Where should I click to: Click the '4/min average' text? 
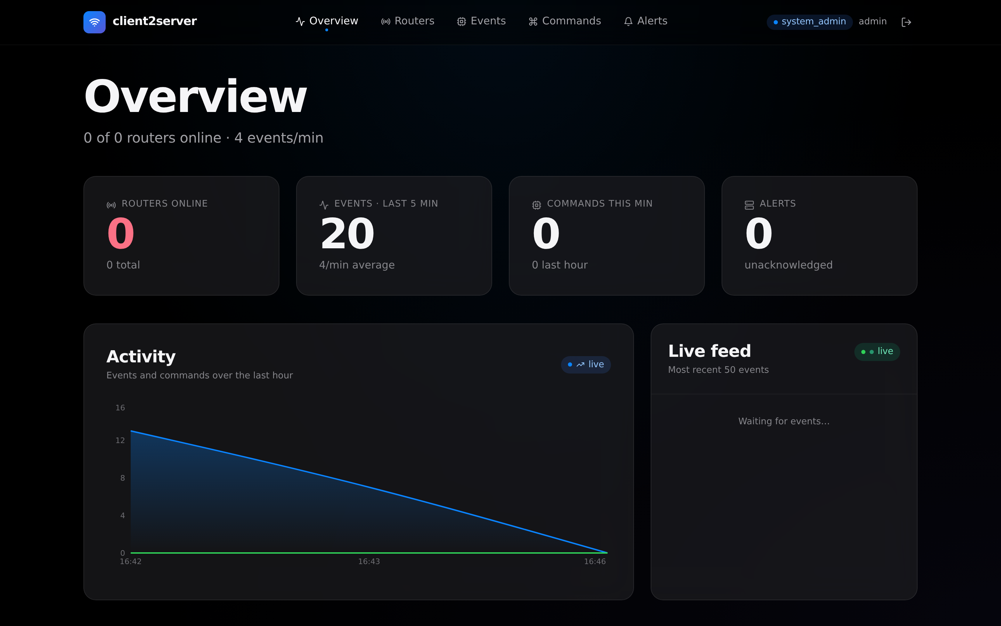(357, 265)
